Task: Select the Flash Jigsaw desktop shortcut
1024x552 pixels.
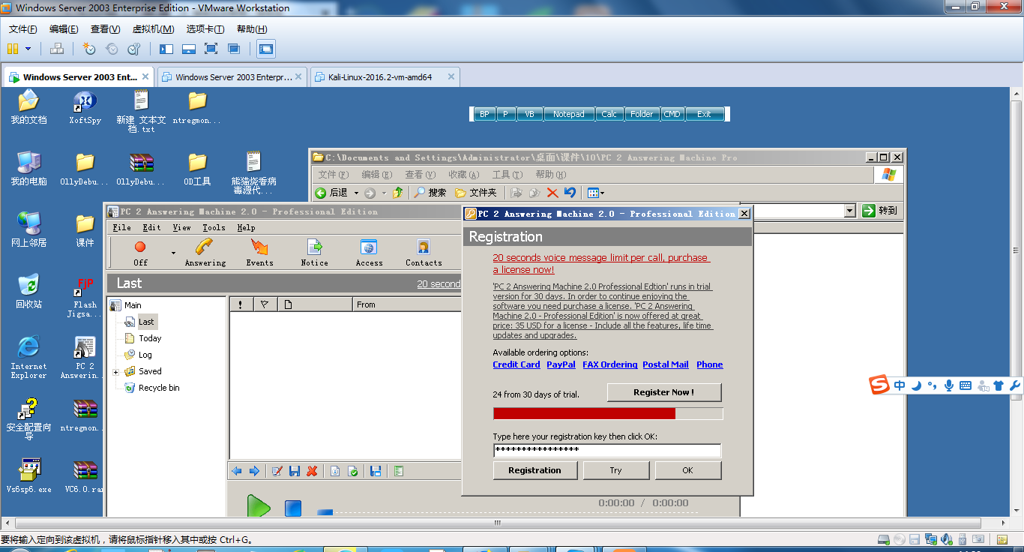Action: click(85, 297)
